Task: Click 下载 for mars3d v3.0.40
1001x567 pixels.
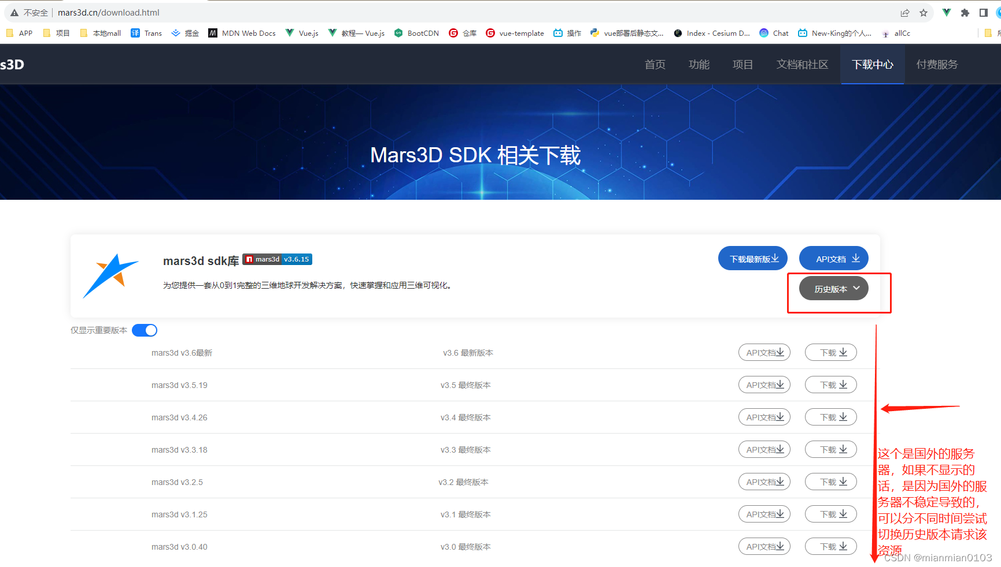Action: (831, 547)
